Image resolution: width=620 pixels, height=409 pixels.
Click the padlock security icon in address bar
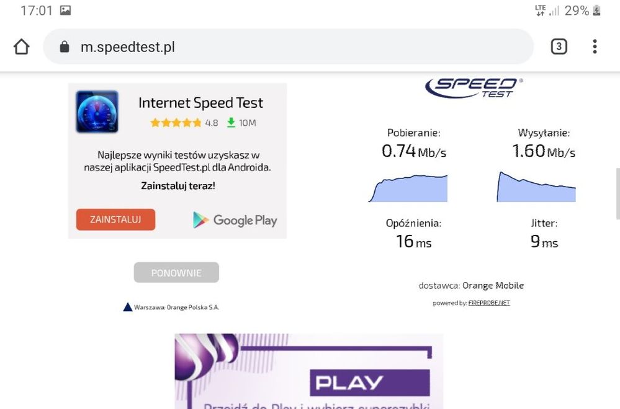pos(64,46)
